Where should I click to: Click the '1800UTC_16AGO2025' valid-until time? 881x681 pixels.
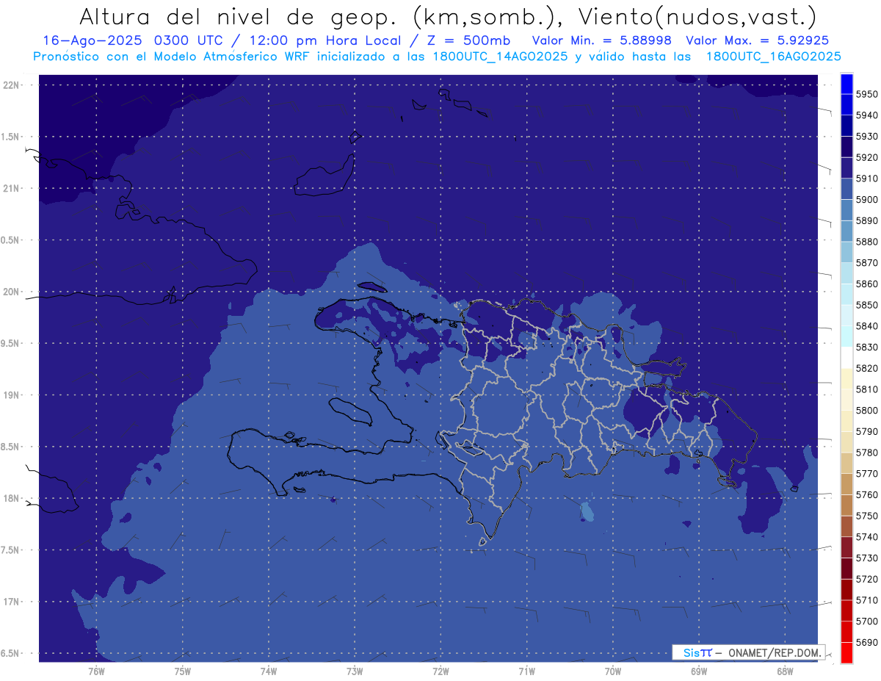click(773, 57)
